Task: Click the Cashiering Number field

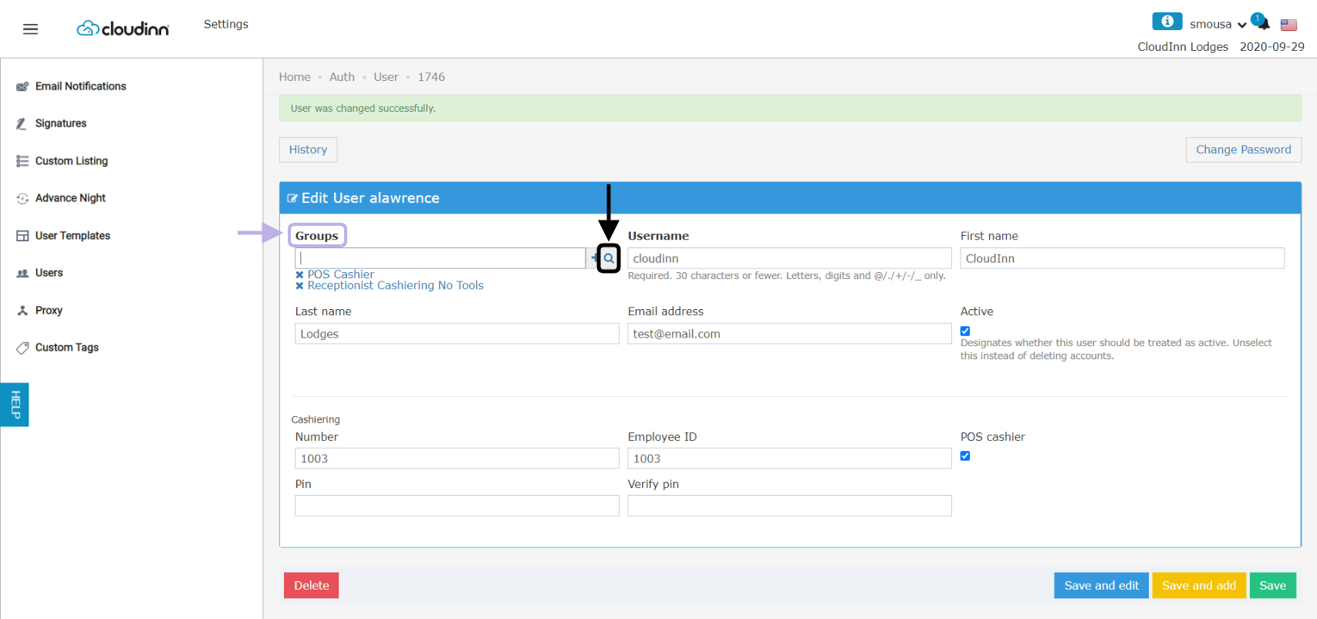Action: 457,459
